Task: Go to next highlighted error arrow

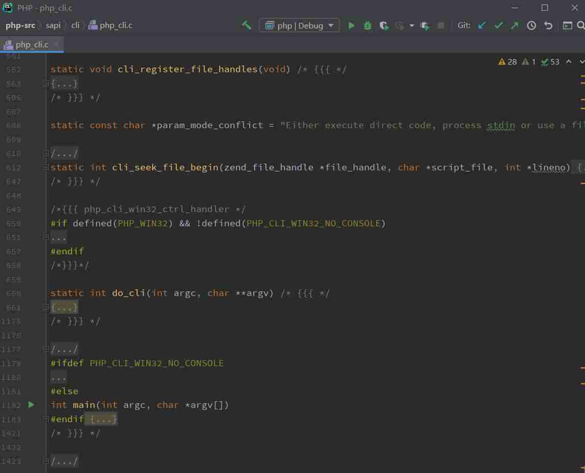Action: pyautogui.click(x=581, y=62)
